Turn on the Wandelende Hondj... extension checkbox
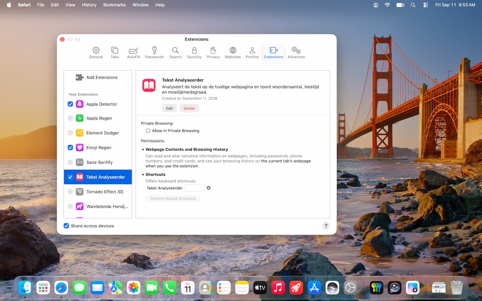Viewport: 482px width, 301px height. [x=70, y=206]
